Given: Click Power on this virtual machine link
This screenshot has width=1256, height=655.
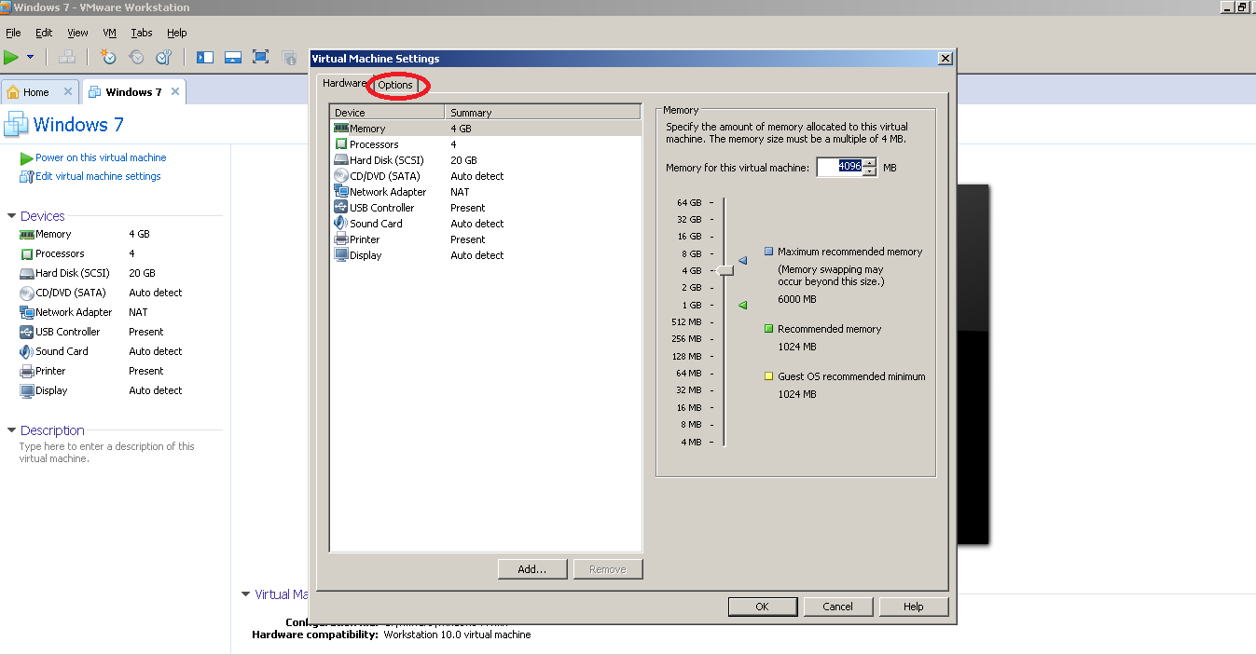Looking at the screenshot, I should (x=101, y=157).
